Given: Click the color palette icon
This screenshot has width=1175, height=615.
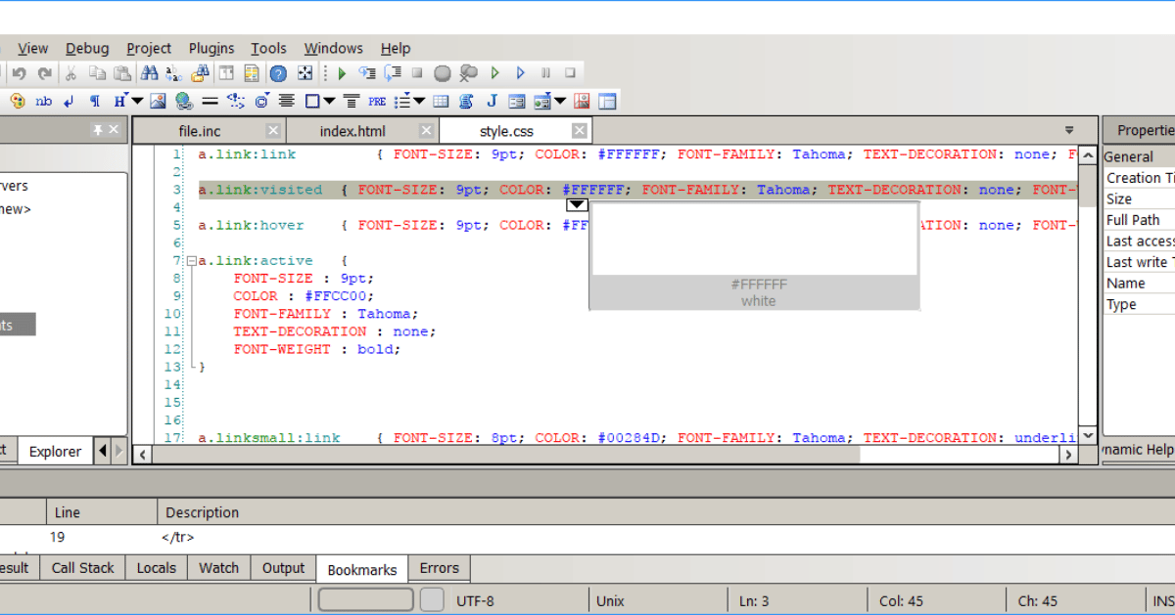Looking at the screenshot, I should [18, 101].
